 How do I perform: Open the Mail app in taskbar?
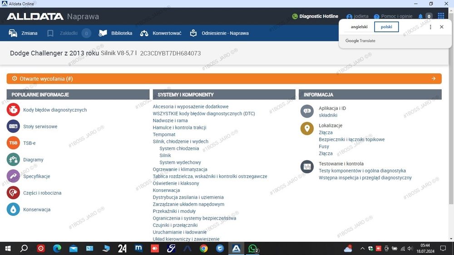point(73,248)
